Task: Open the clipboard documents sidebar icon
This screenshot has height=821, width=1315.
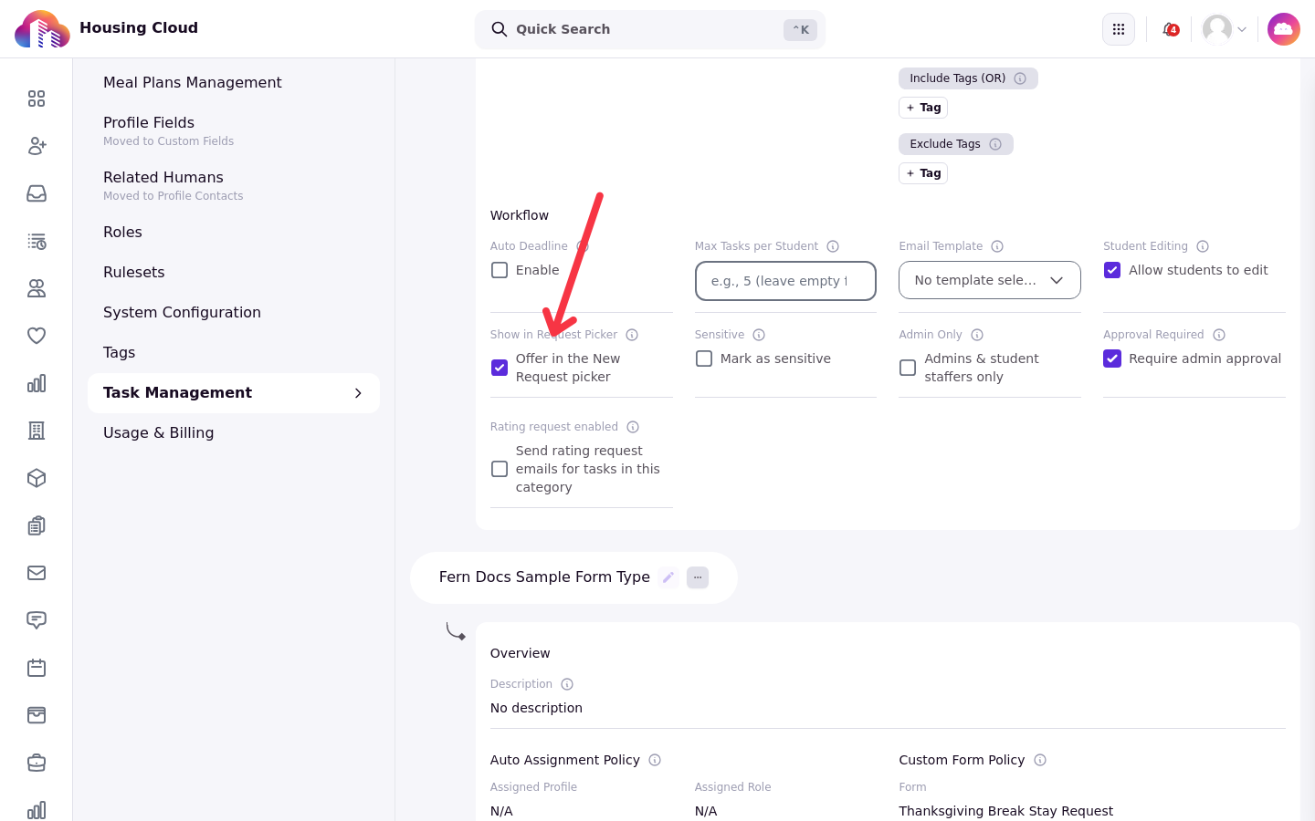Action: click(37, 525)
